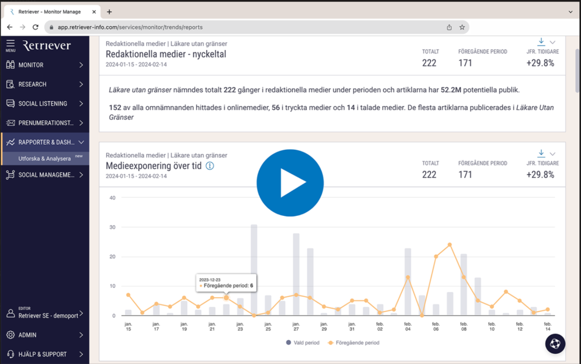Click the 52.2M potentiella publik figure
Screen dimensions: 581x364
click(450, 90)
